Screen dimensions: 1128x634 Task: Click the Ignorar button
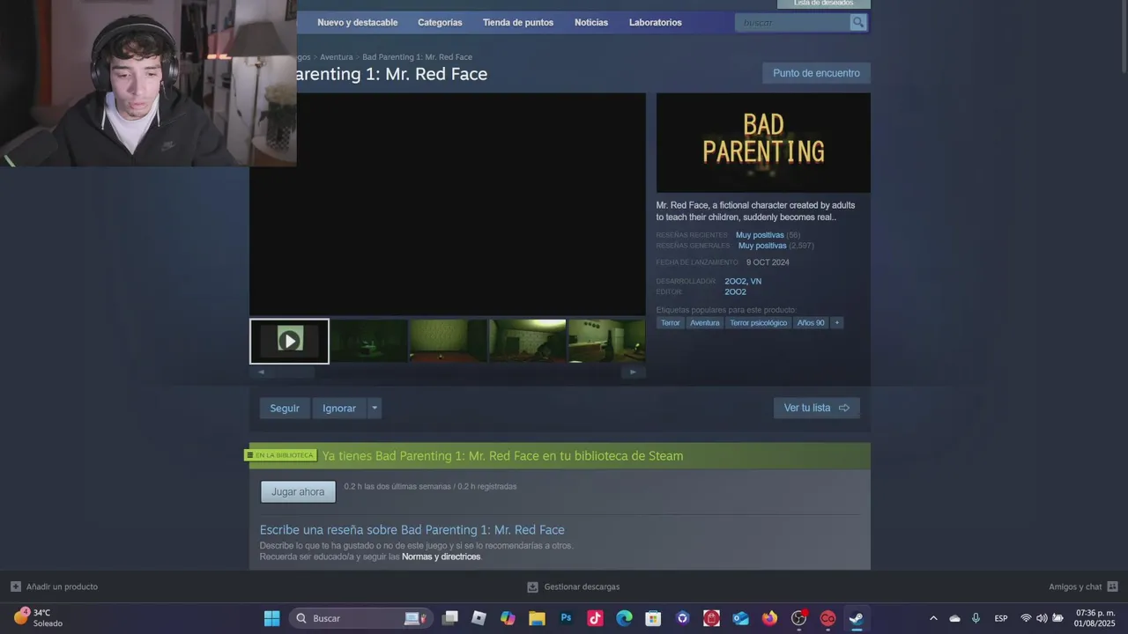[x=339, y=409]
